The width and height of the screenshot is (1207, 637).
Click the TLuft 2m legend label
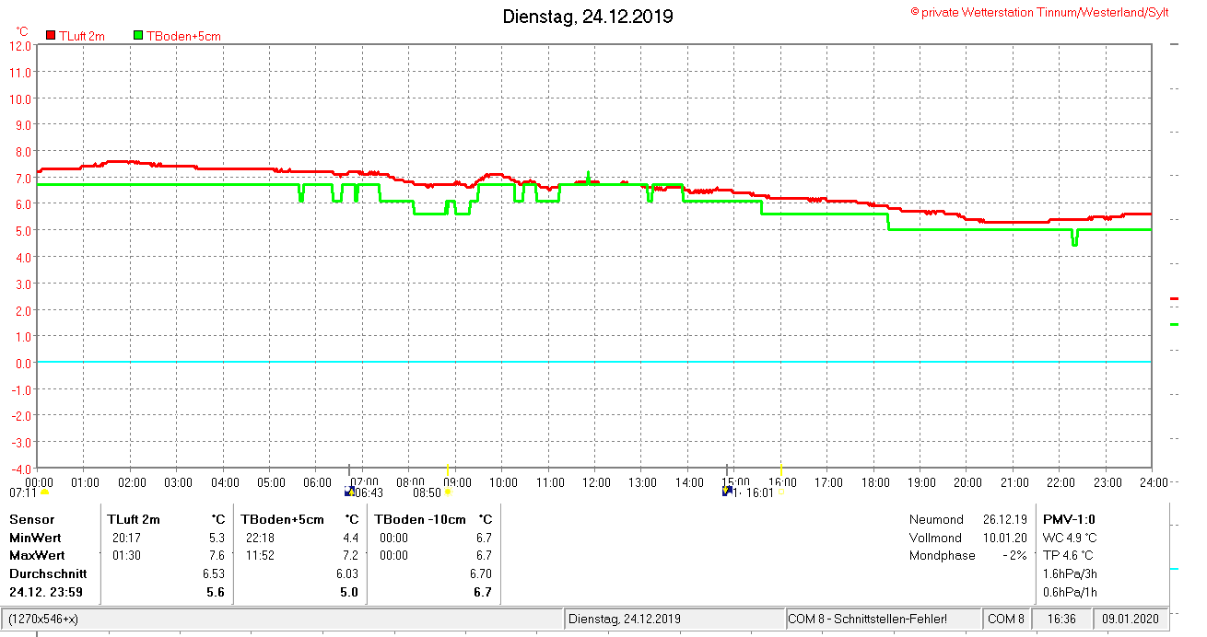[82, 36]
